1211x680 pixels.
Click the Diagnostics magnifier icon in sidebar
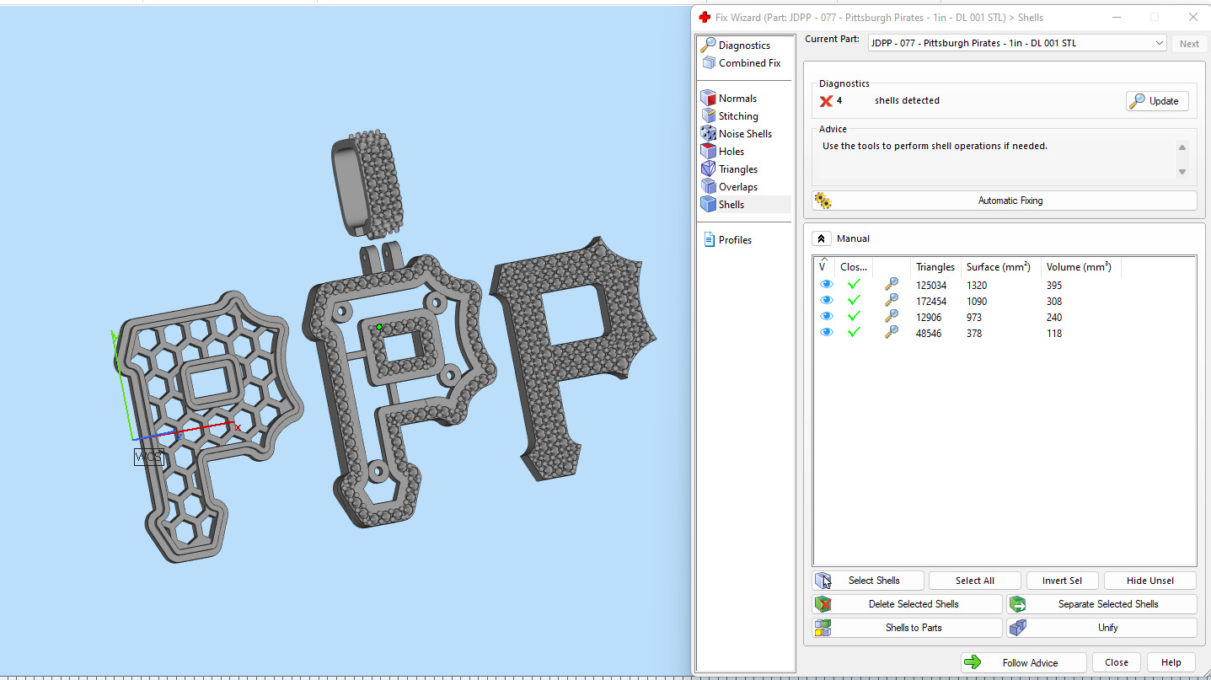coord(708,46)
